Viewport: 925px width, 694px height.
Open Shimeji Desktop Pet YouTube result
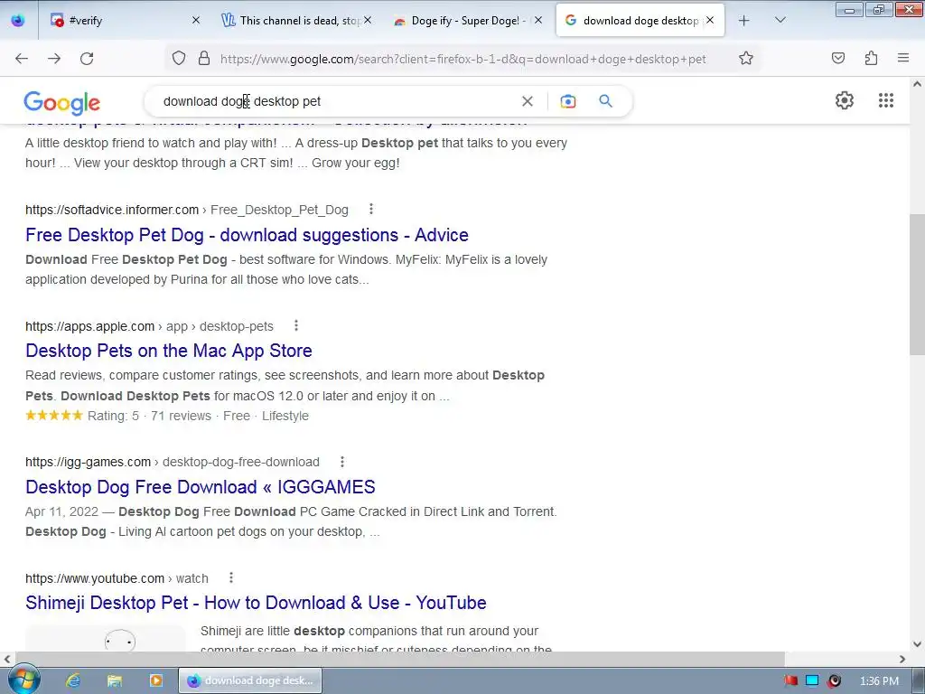point(256,603)
